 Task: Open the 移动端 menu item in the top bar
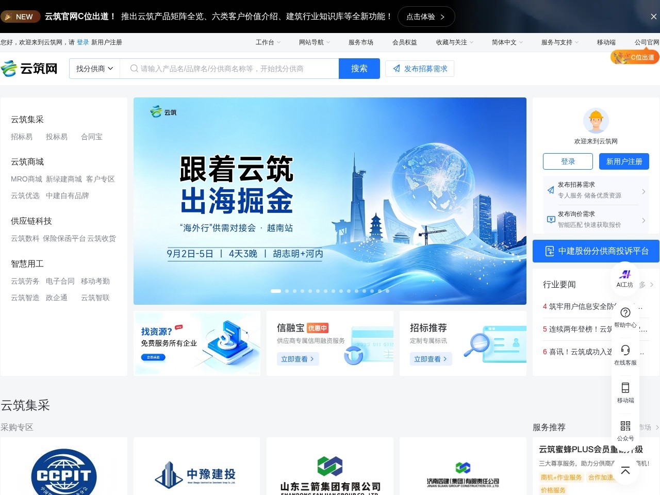606,42
